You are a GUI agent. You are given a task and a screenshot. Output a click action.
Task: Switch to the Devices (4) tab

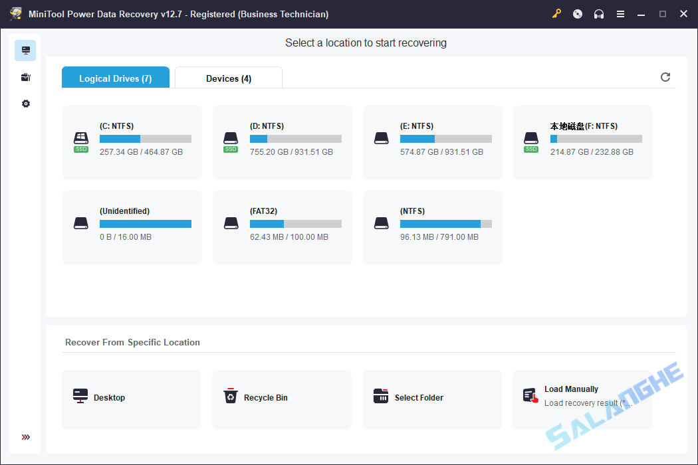(228, 78)
